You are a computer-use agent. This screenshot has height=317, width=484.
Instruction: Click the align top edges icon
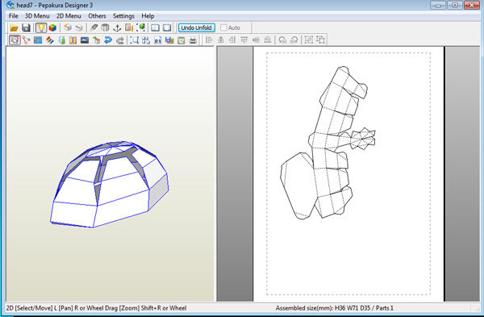[x=244, y=40]
